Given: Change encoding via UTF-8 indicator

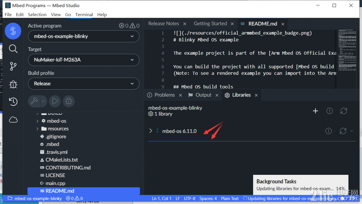Looking at the screenshot, I should 189,198.
